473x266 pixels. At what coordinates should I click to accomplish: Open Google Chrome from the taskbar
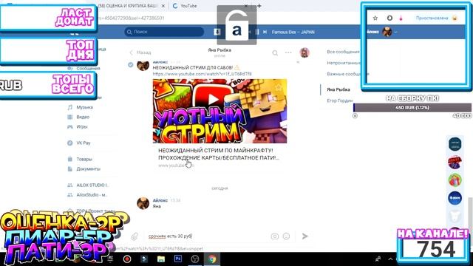pyautogui.click(x=212, y=259)
